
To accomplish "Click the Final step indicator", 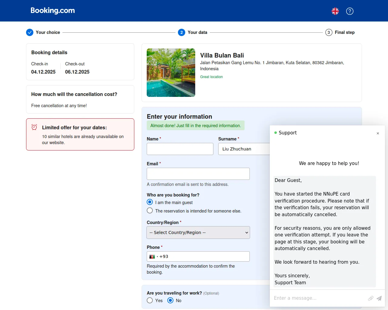I will coord(329,32).
